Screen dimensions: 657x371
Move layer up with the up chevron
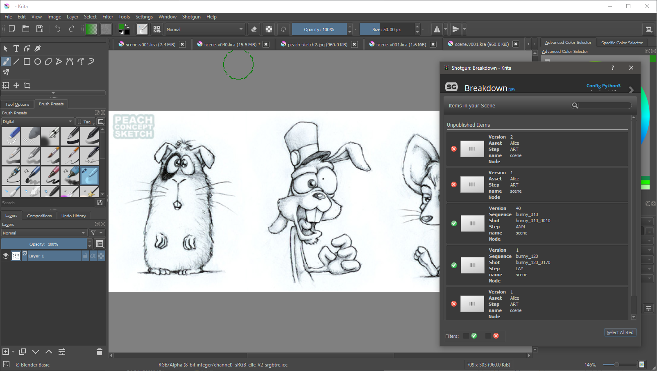pyautogui.click(x=49, y=352)
